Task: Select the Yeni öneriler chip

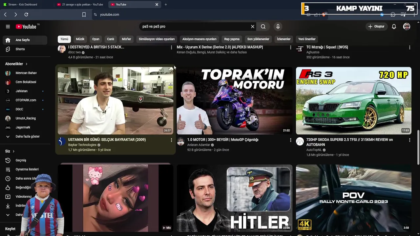Action: [x=307, y=39]
